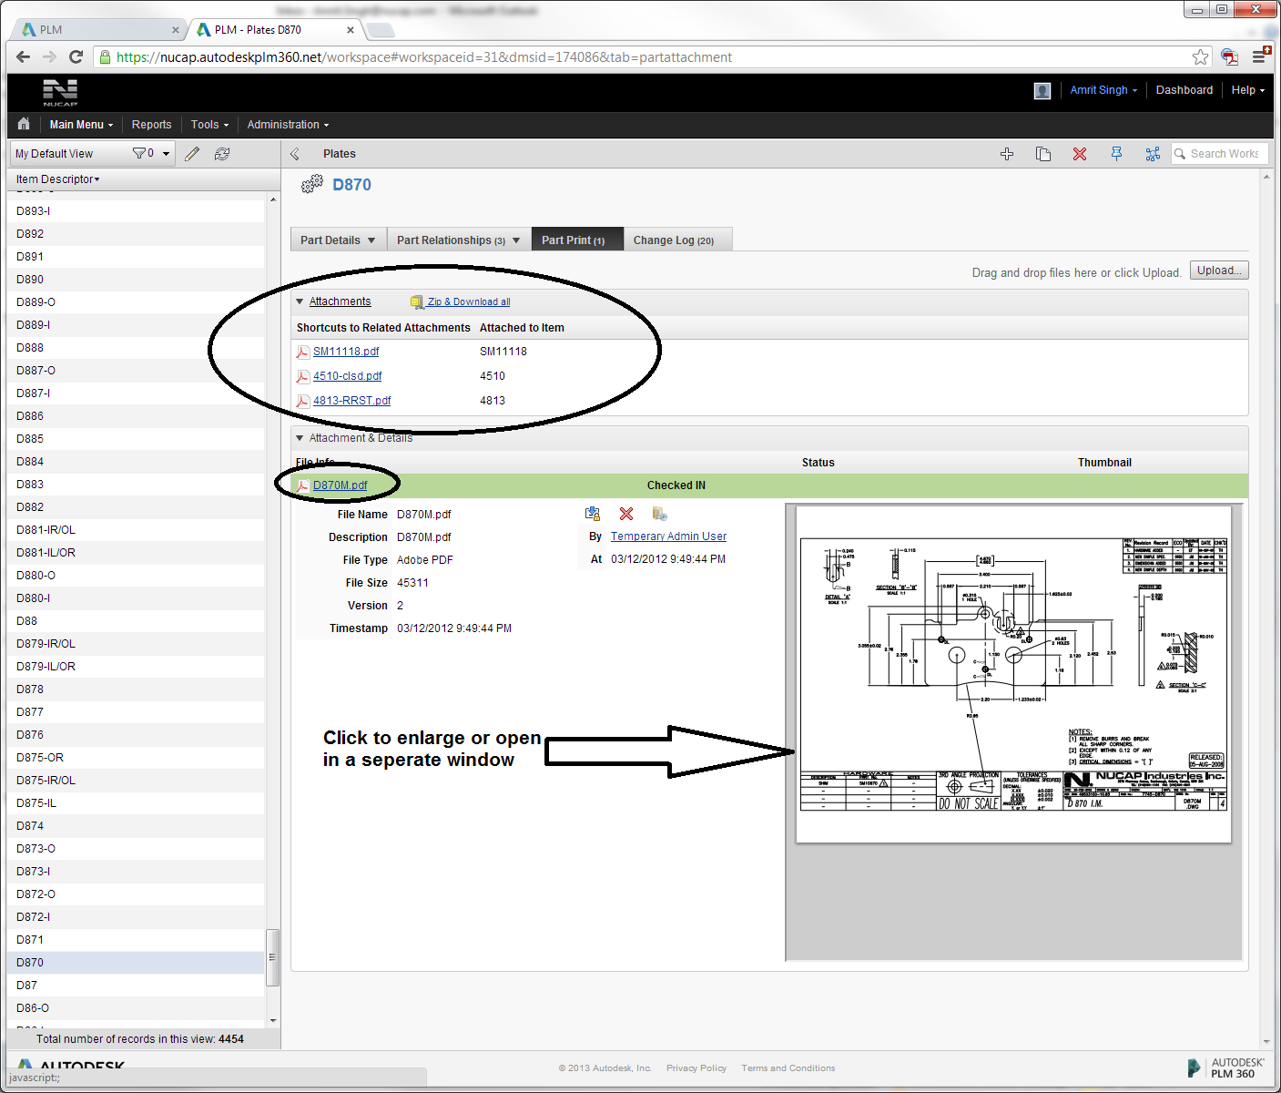Click the bookmark star in address bar
1281x1093 pixels.
(1201, 56)
